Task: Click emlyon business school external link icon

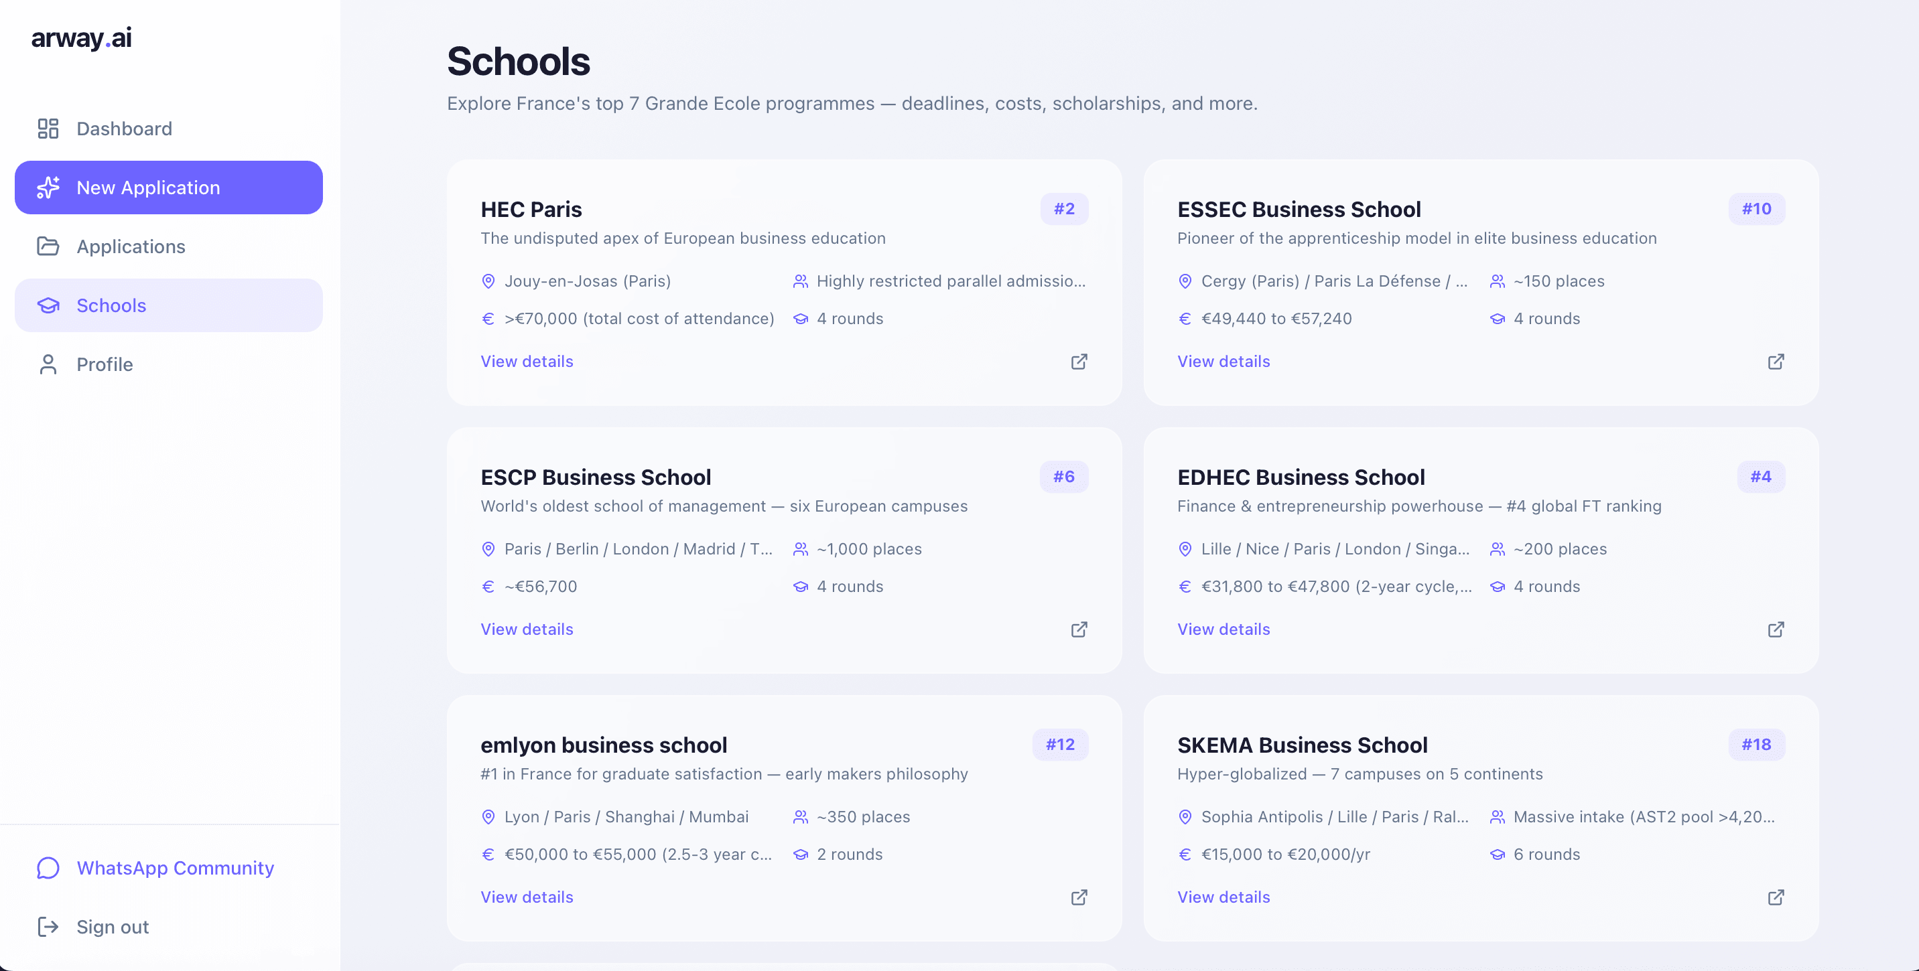Action: pyautogui.click(x=1079, y=897)
